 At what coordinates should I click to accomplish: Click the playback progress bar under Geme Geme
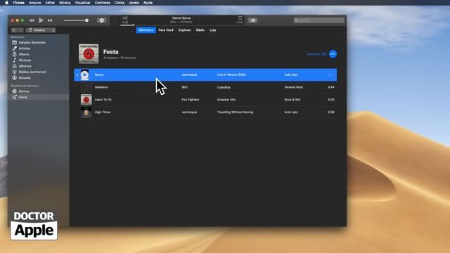coord(181,25)
